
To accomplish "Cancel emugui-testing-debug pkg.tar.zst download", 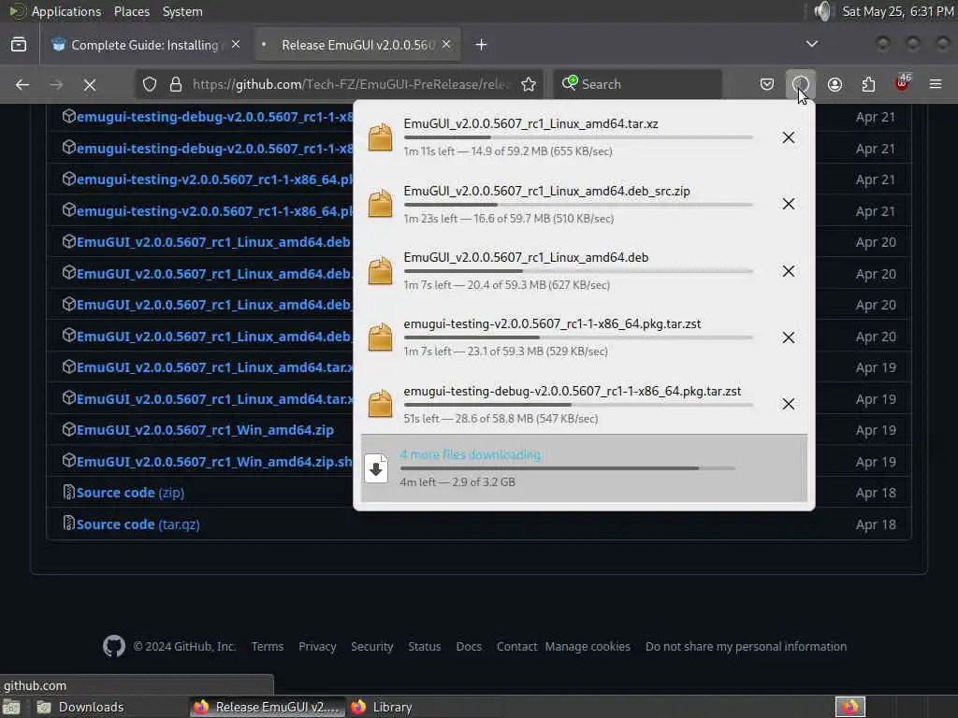I will pos(789,404).
